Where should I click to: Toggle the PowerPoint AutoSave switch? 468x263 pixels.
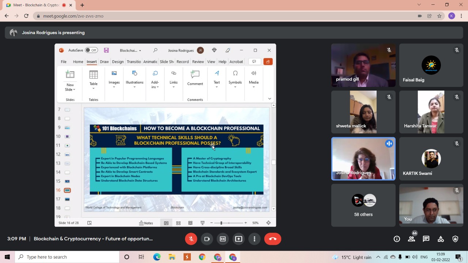(x=91, y=50)
